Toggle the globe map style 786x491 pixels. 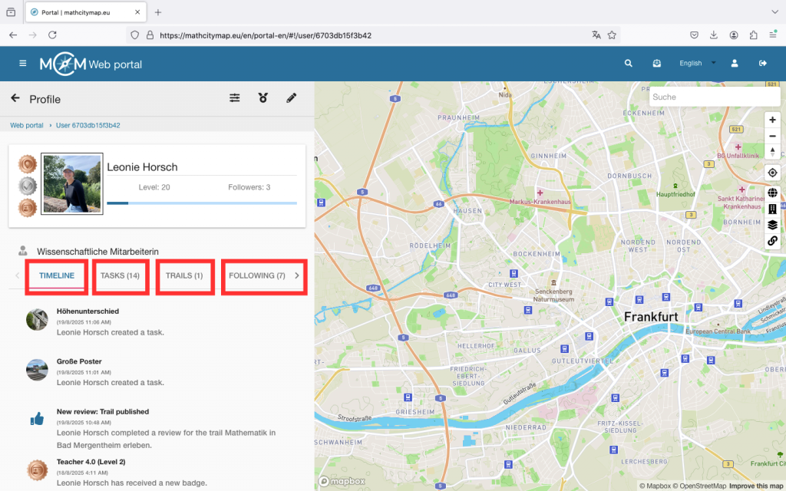[772, 193]
